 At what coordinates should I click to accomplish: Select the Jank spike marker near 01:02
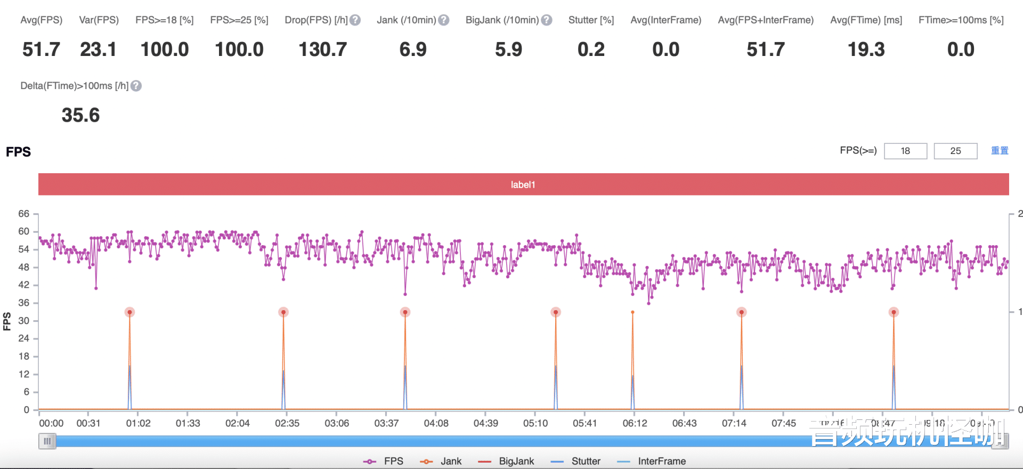click(129, 312)
